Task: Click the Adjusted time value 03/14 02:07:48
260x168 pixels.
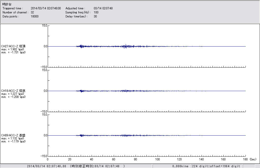Action: 103,8
